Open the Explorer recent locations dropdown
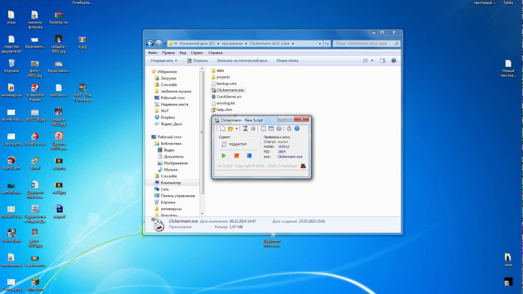This screenshot has width=523, height=294. pos(165,44)
